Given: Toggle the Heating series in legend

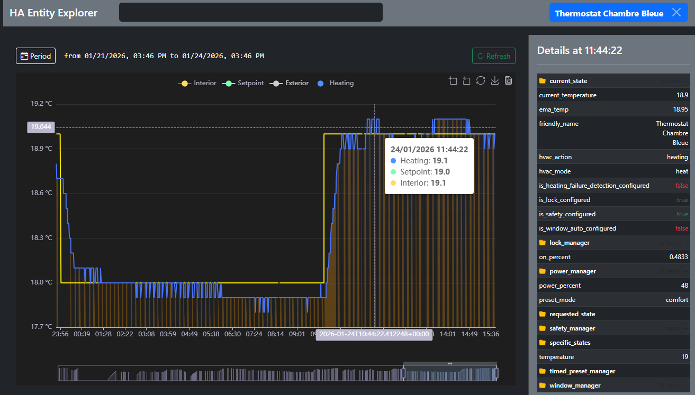Looking at the screenshot, I should click(x=336, y=83).
